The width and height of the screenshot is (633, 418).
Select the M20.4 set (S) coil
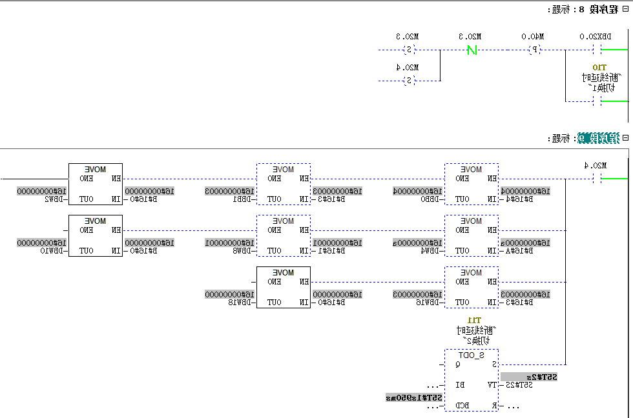409,81
